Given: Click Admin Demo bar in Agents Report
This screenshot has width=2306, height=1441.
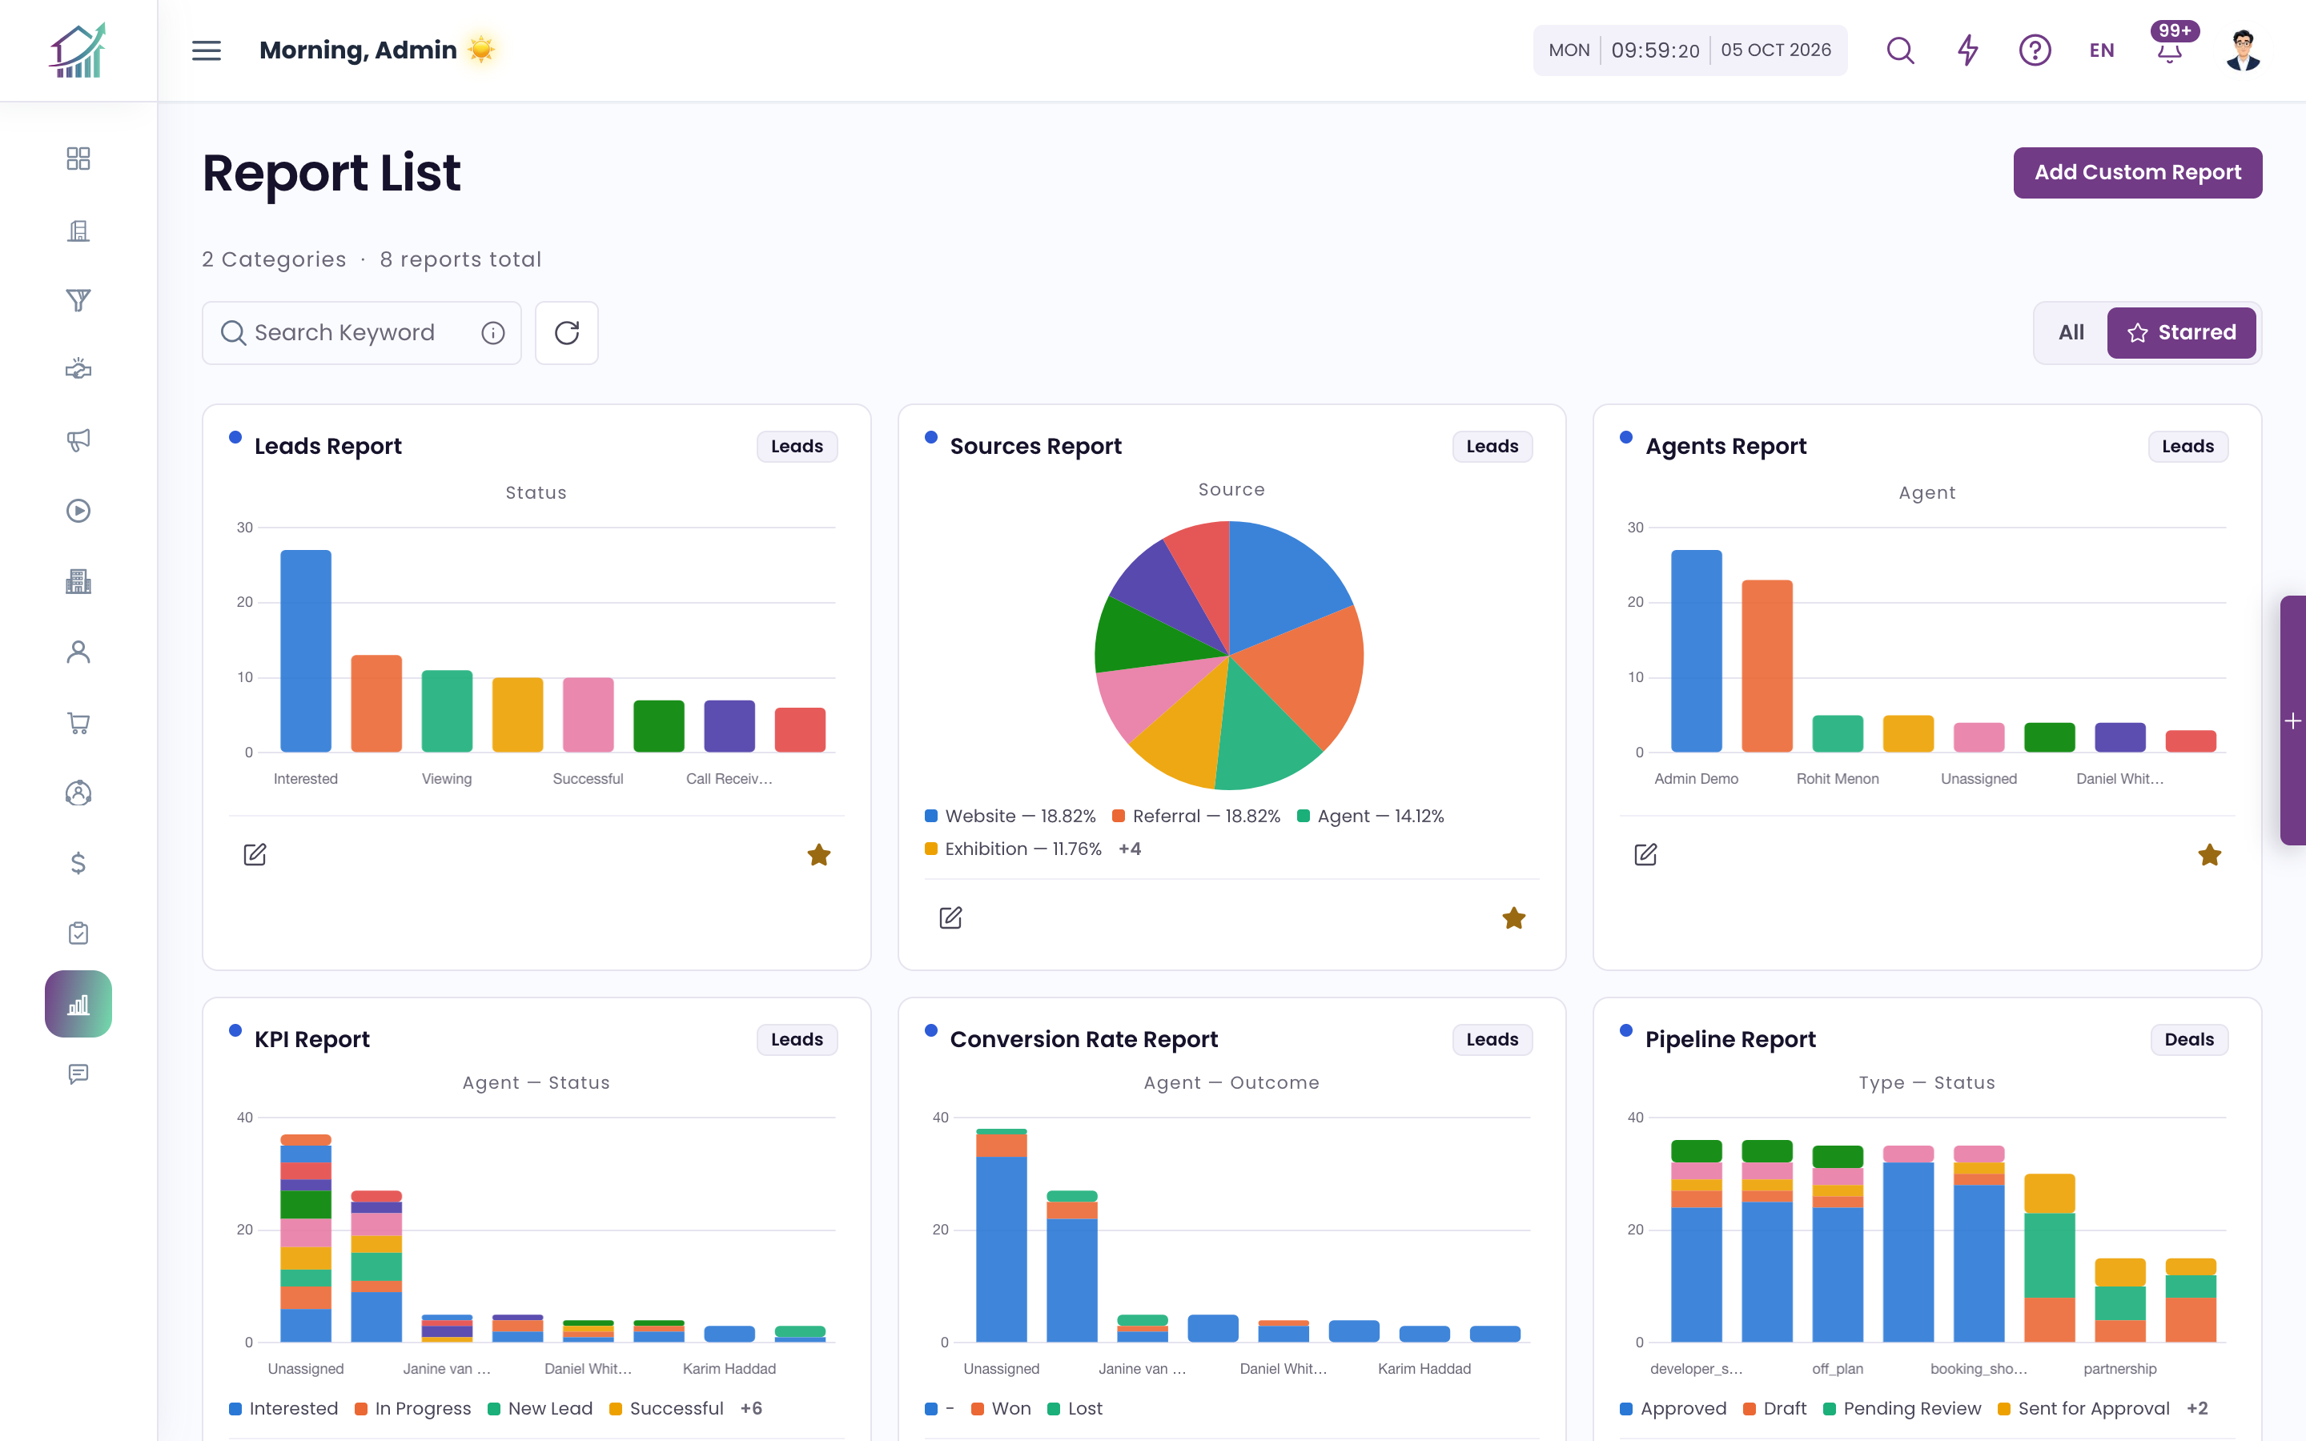Looking at the screenshot, I should tap(1696, 651).
